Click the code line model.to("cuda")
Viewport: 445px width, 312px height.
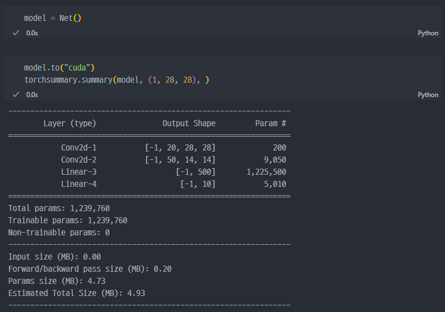[60, 68]
